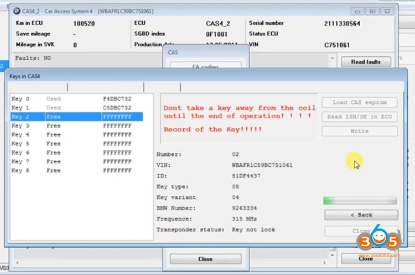Viewport: 415px width, 275px height.
Task: Click the Keys in CAS4 title bar
Action: pyautogui.click(x=206, y=76)
